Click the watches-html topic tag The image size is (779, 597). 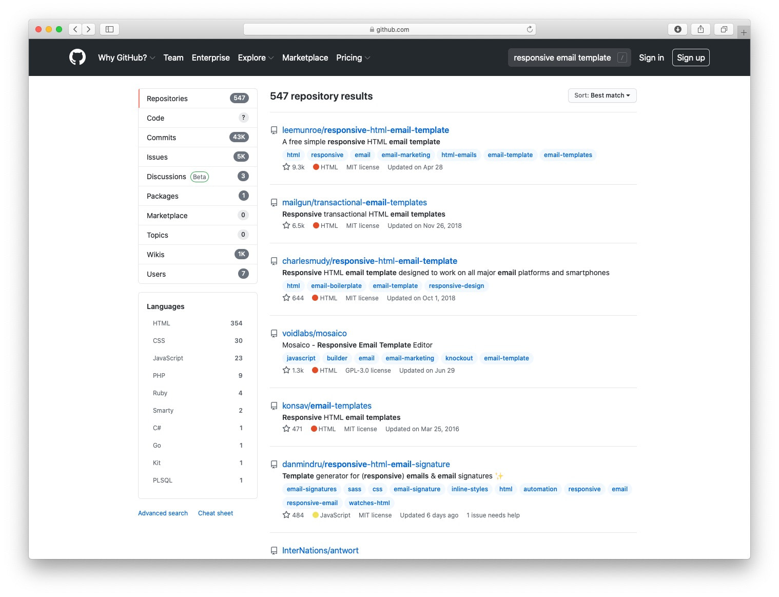click(x=369, y=503)
